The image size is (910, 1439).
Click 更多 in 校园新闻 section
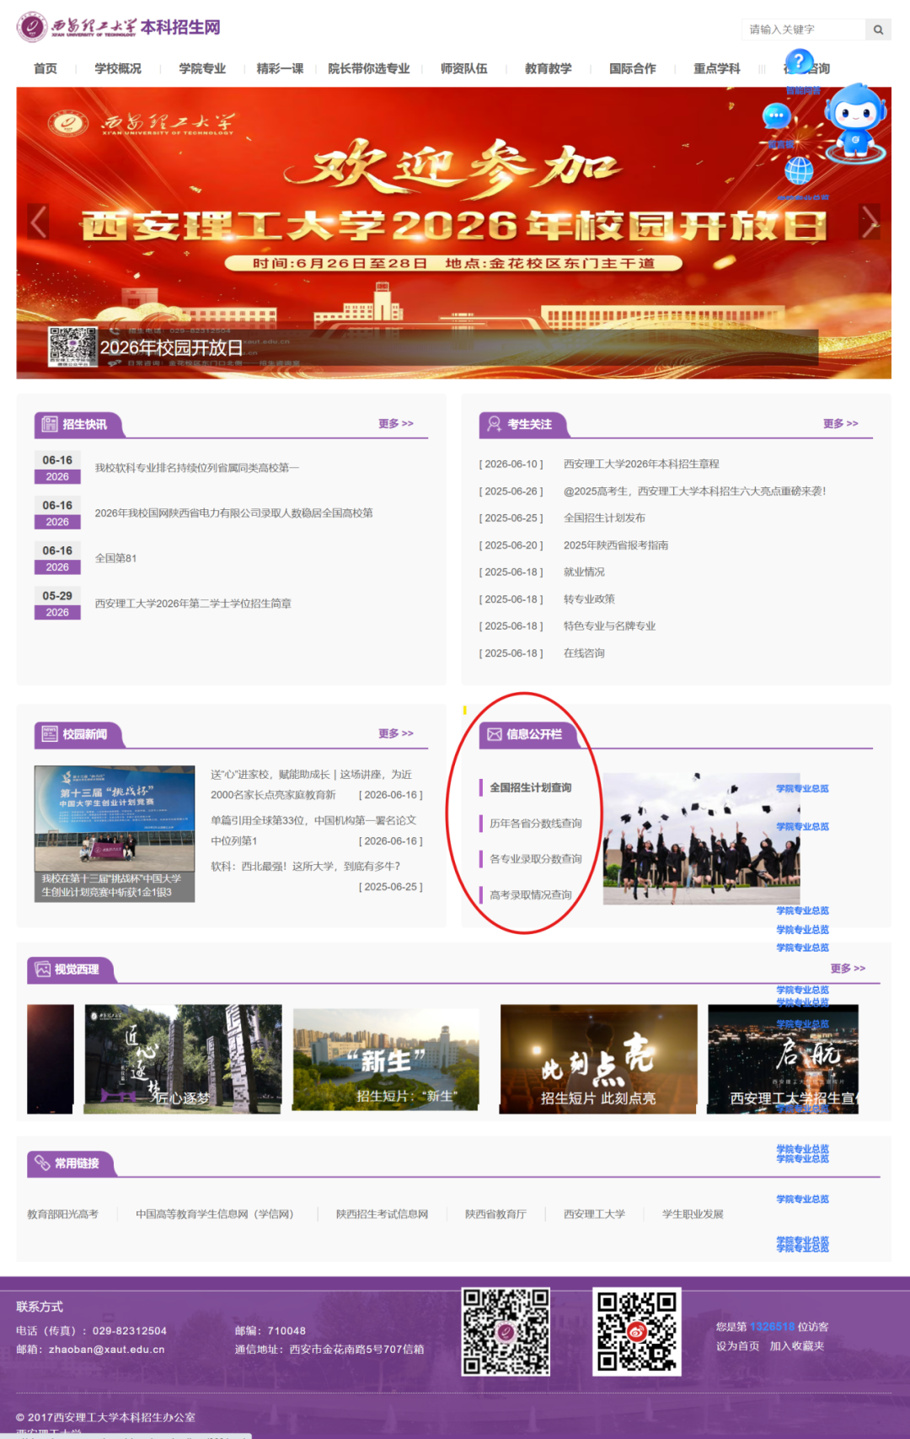[396, 734]
